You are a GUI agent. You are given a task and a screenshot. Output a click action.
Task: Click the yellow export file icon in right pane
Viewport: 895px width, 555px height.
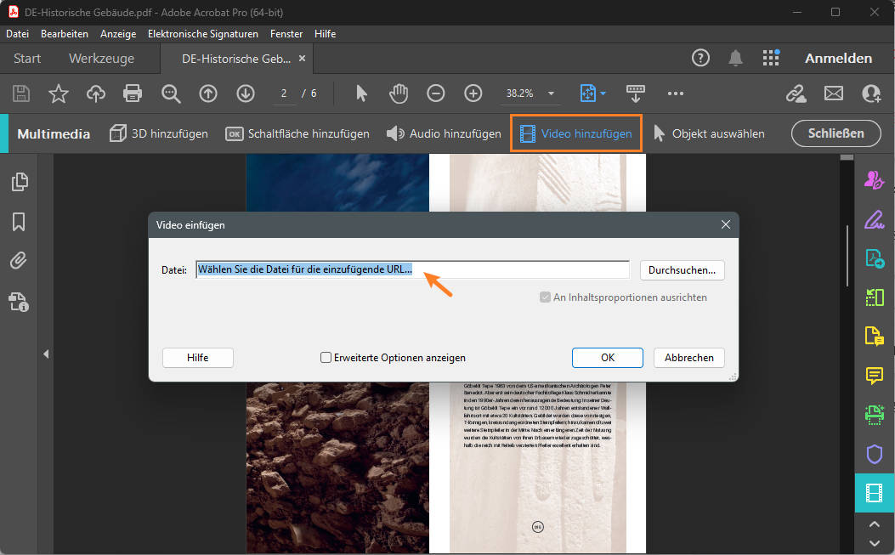coord(874,337)
